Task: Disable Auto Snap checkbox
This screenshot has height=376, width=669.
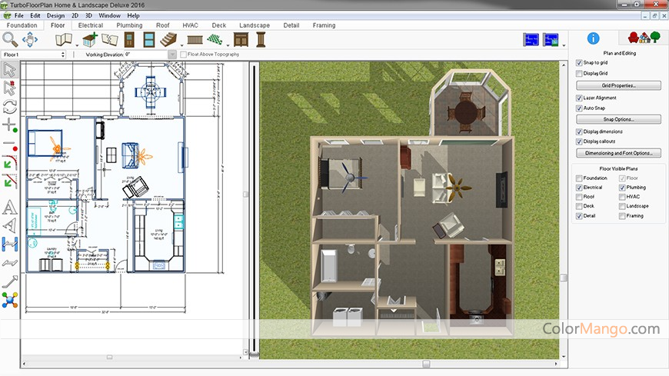Action: pos(579,108)
